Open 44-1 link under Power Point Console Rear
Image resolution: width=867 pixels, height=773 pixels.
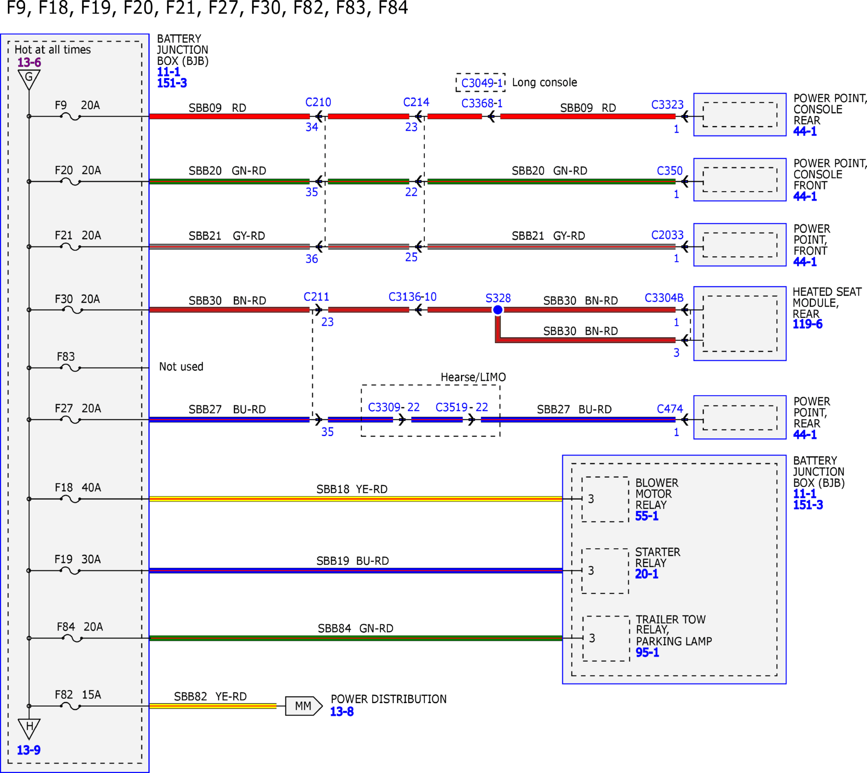(805, 131)
